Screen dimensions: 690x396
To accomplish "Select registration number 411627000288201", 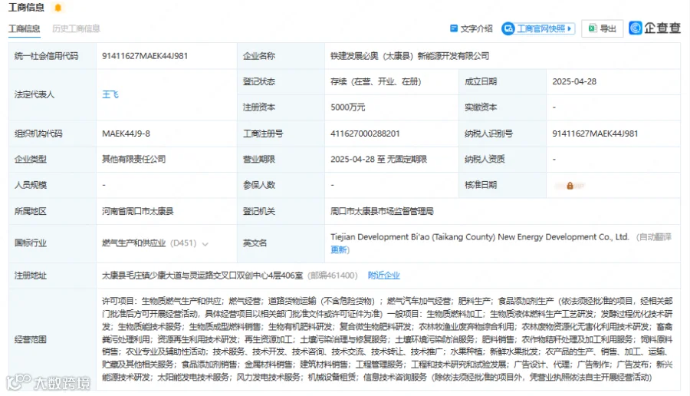I will point(365,134).
